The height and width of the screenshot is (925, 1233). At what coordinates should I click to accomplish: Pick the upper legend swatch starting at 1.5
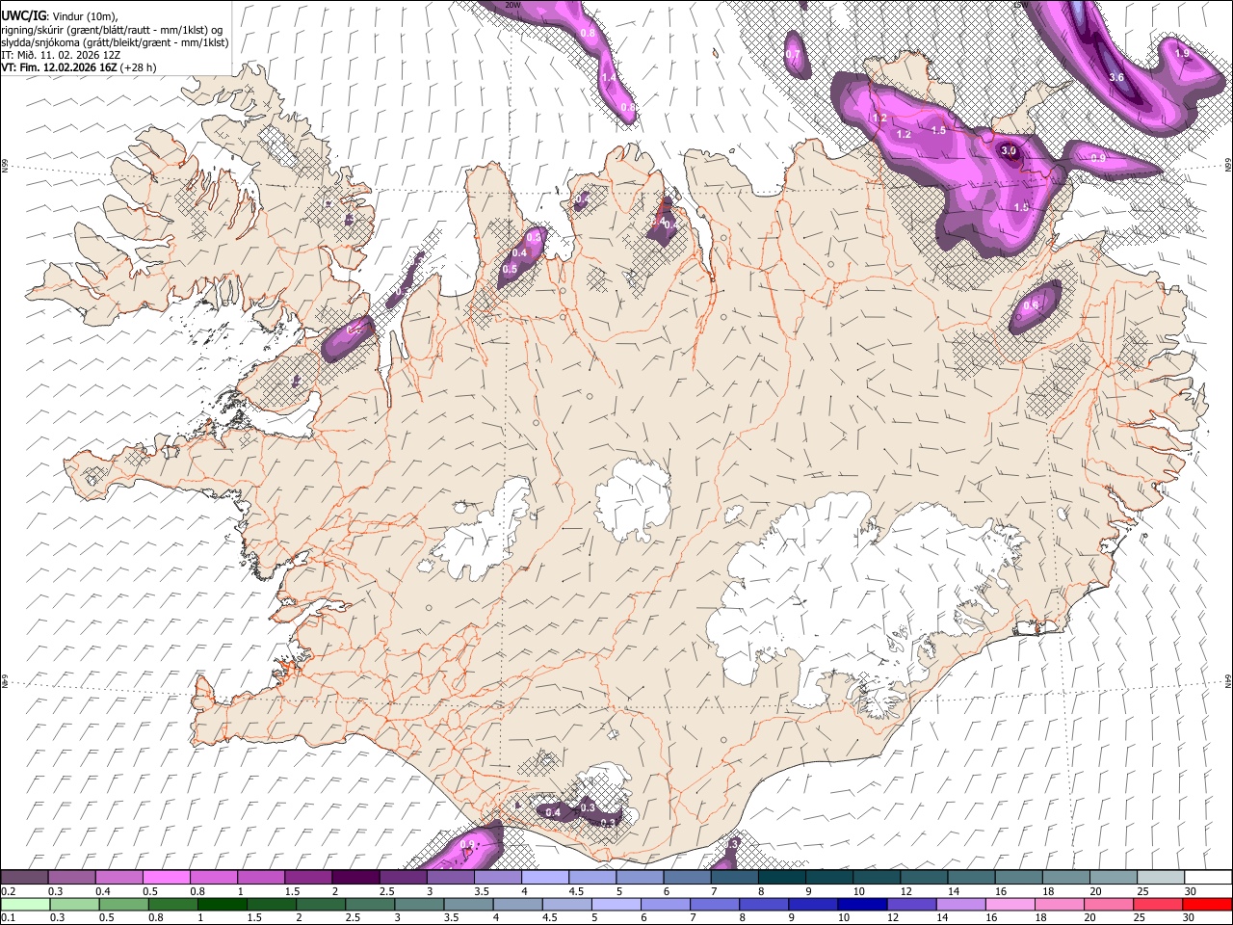[307, 878]
